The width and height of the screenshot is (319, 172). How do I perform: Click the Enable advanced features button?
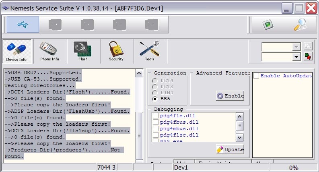click(230, 96)
